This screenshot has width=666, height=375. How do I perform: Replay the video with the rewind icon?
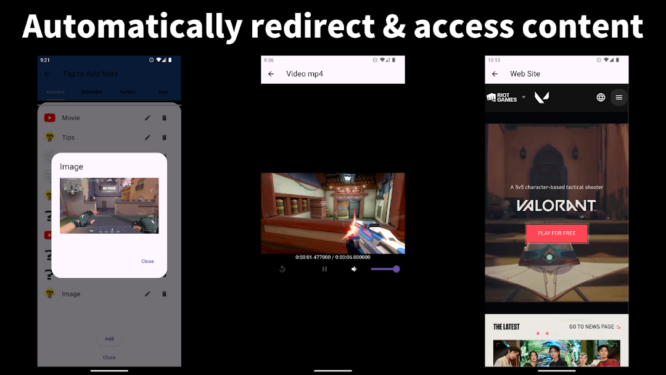tap(282, 269)
